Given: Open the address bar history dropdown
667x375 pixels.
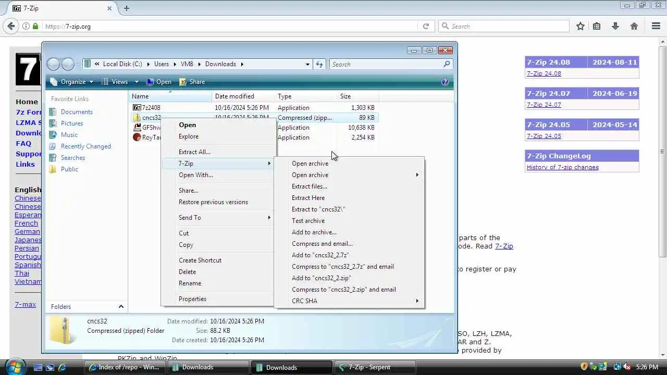Looking at the screenshot, I should click(x=307, y=64).
